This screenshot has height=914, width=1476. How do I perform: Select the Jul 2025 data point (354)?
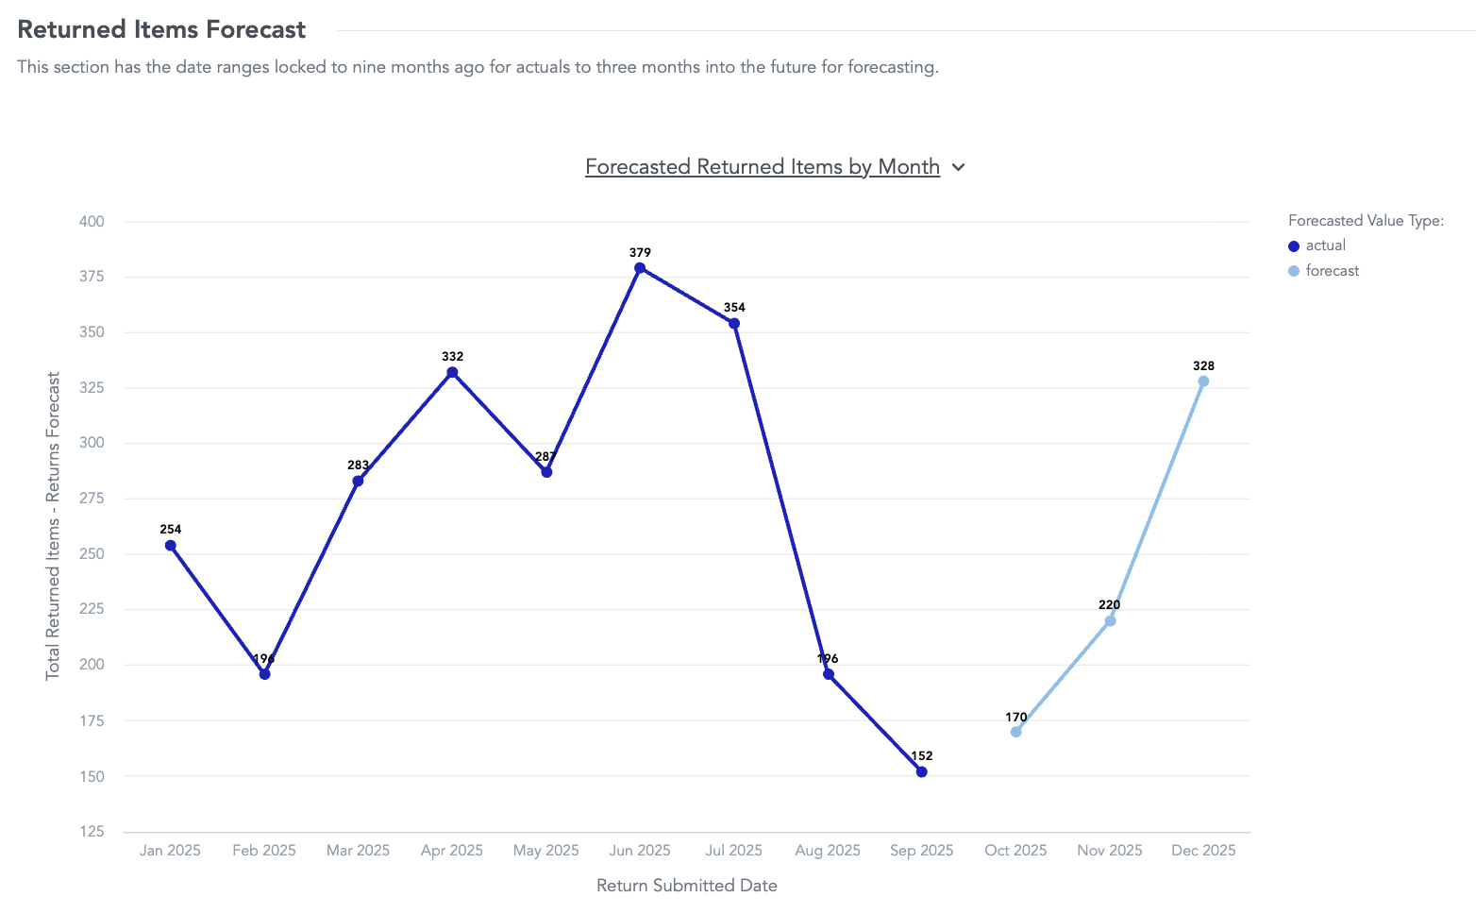point(734,324)
